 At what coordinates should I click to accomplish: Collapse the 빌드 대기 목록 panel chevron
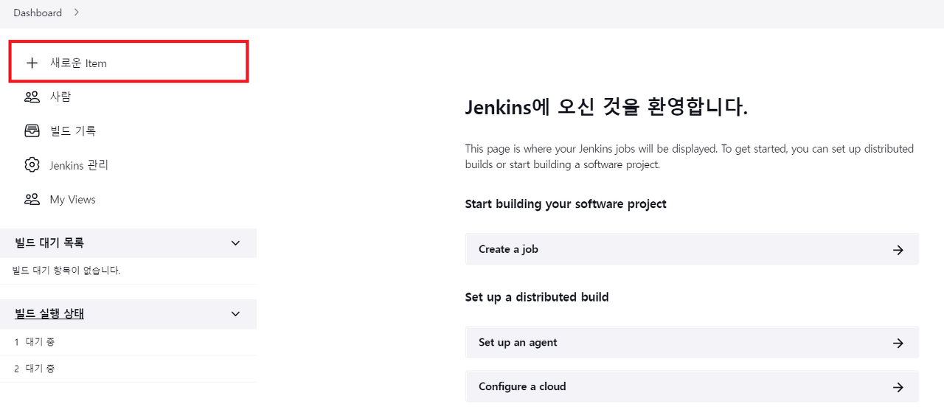click(x=235, y=243)
